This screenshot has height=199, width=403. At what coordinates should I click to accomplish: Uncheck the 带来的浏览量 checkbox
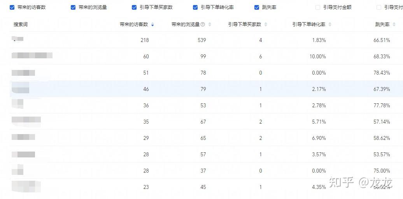pos(73,7)
